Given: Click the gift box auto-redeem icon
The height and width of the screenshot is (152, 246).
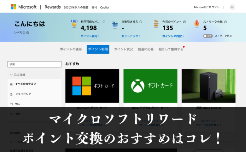Looking at the screenshot, I should pyautogui.click(x=115, y=24).
